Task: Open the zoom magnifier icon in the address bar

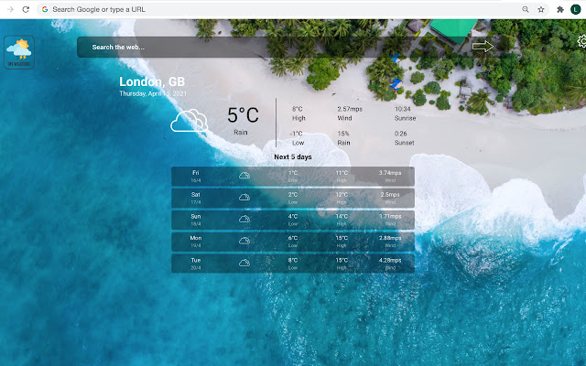Action: click(x=525, y=9)
